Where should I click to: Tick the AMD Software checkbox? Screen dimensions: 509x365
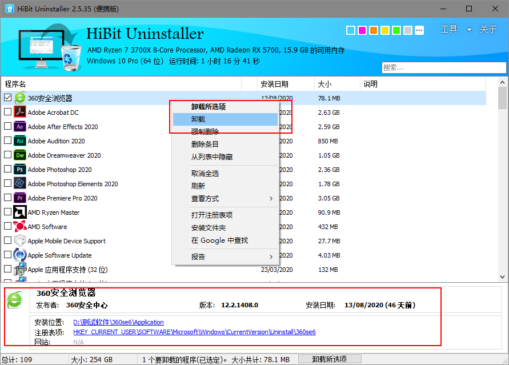click(7, 227)
